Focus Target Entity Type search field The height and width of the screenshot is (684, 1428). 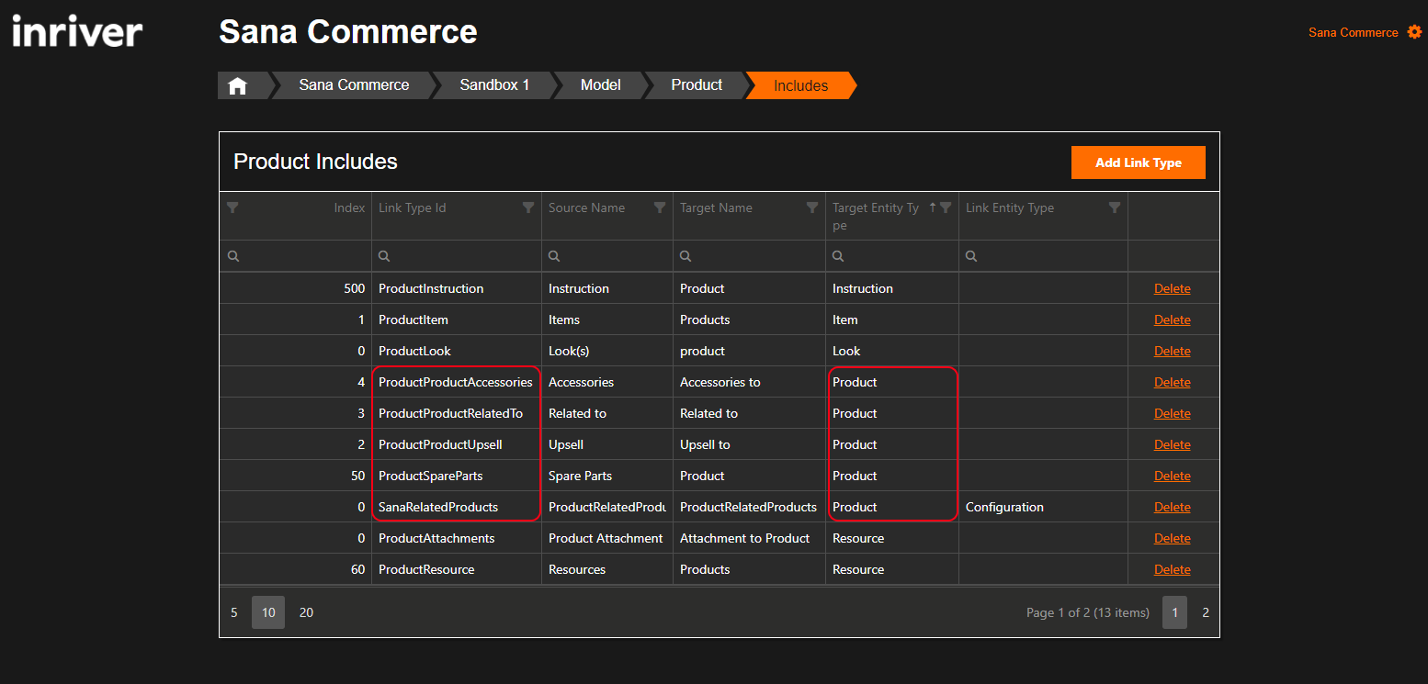click(892, 256)
